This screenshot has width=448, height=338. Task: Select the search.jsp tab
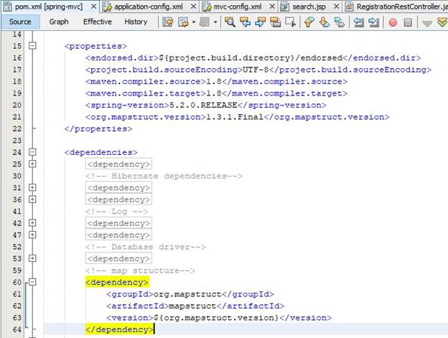pos(309,6)
